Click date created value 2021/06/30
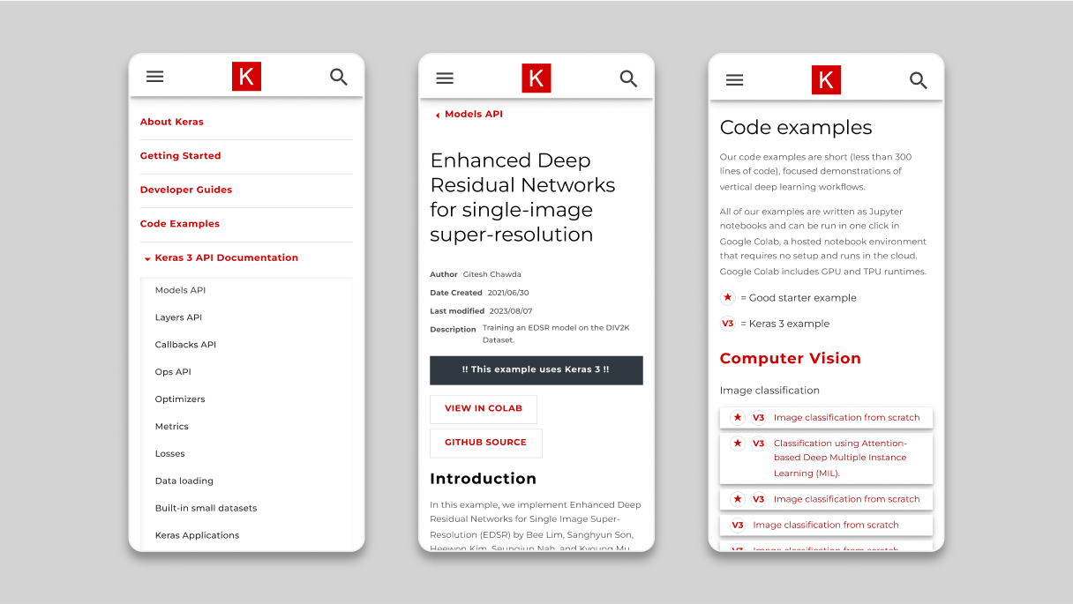Screen dimensions: 1073x604 [508, 293]
